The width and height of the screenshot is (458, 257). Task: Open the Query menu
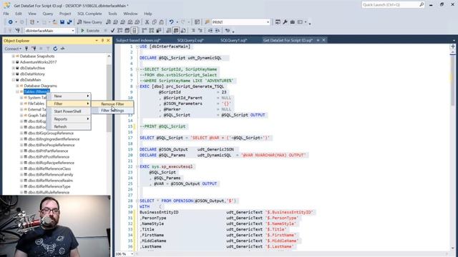coord(48,14)
